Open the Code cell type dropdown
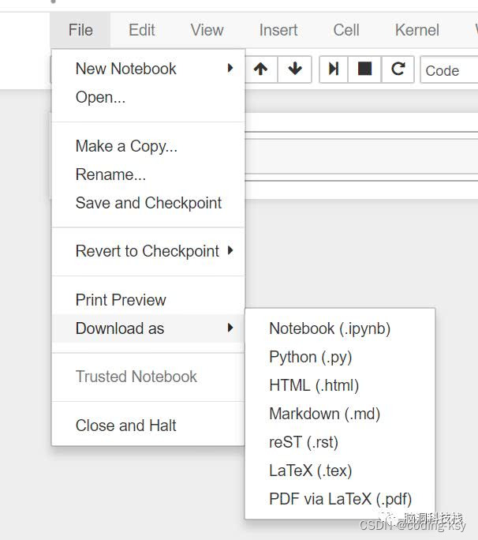 point(449,70)
